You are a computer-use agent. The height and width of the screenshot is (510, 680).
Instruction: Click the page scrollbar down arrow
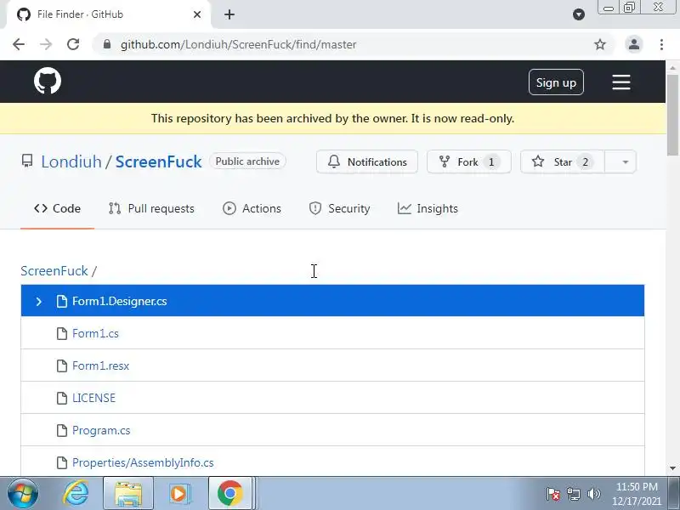pyautogui.click(x=672, y=468)
